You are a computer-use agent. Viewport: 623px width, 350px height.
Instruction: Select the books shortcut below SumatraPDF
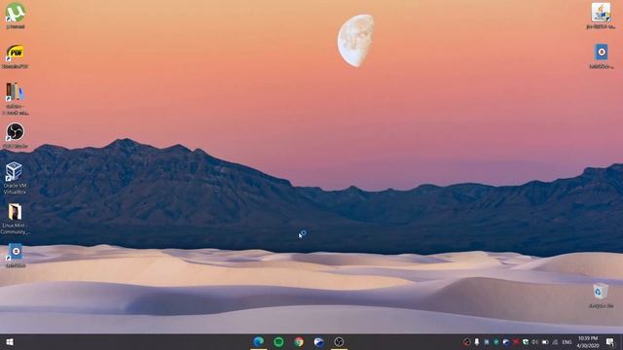click(16, 98)
